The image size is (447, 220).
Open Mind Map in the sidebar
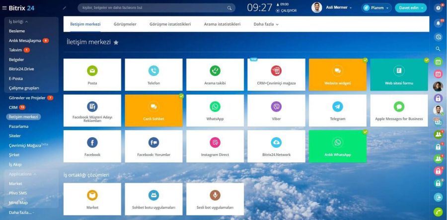[x=18, y=203]
